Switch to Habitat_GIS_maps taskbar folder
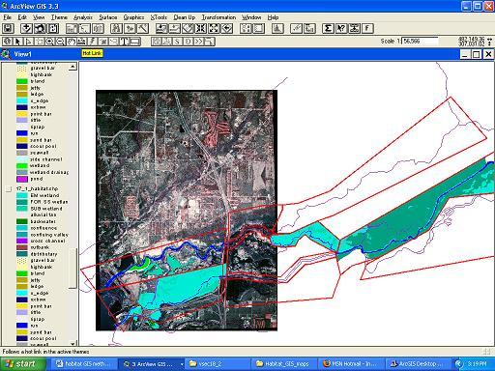Viewport: 495px width, 371px height. point(283,364)
